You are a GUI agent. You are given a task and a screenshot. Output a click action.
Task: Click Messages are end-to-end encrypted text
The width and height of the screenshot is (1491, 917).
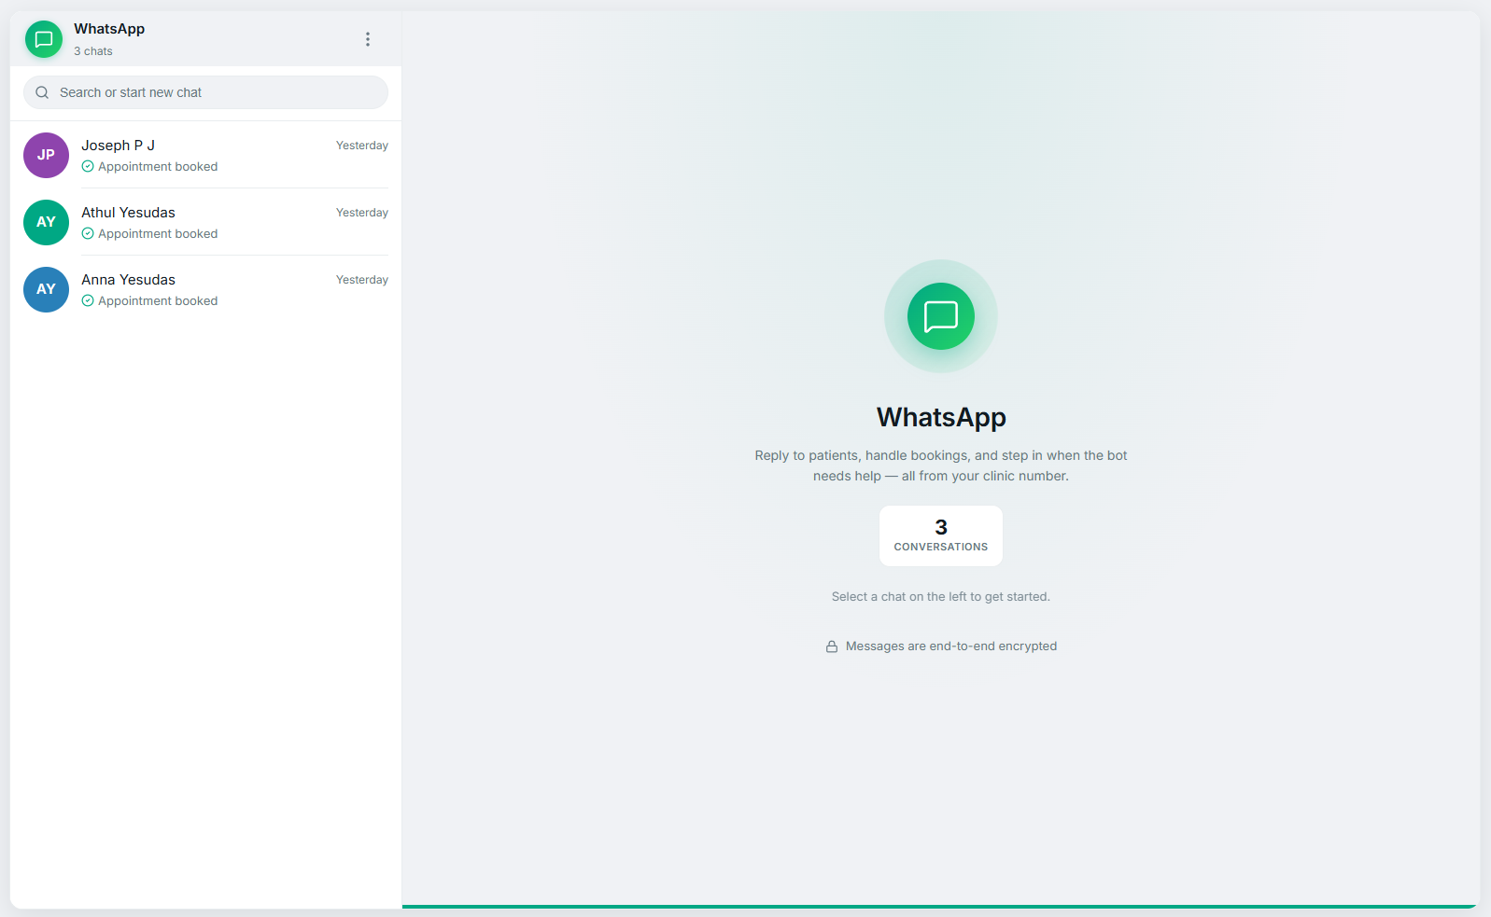[x=951, y=646]
